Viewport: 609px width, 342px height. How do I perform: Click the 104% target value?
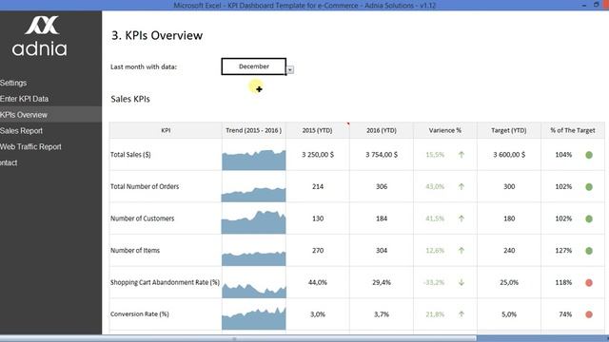click(x=563, y=154)
